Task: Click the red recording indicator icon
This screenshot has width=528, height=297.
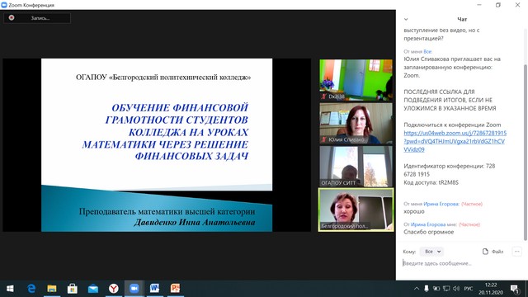Action: [12, 17]
